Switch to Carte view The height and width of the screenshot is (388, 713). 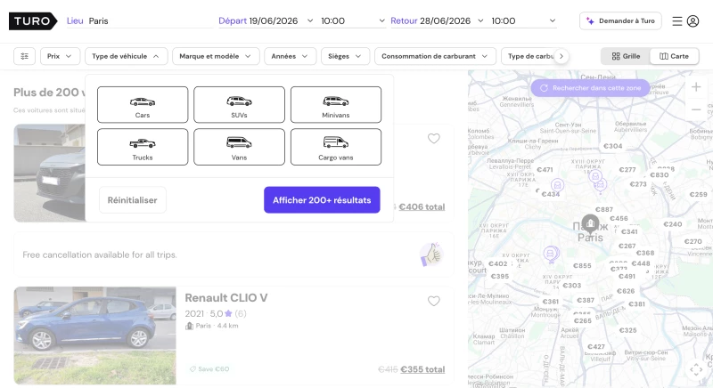coord(674,56)
